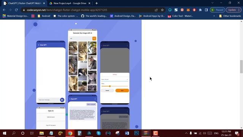Switch the ENG input language

(x=216, y=133)
